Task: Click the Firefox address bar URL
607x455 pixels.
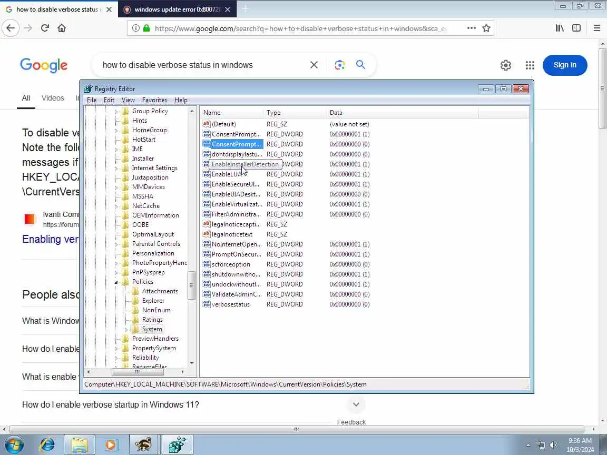Action: [301, 28]
